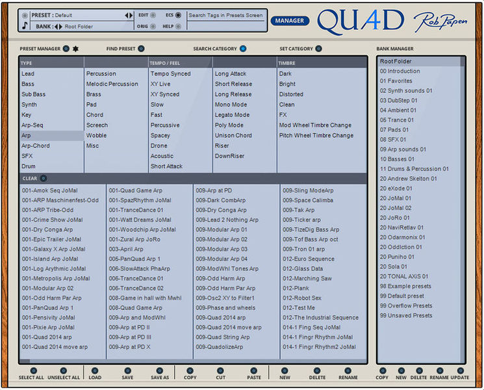This screenshot has height=390, width=484.
Task: Click the CLEAR category round button
Action: [44, 178]
